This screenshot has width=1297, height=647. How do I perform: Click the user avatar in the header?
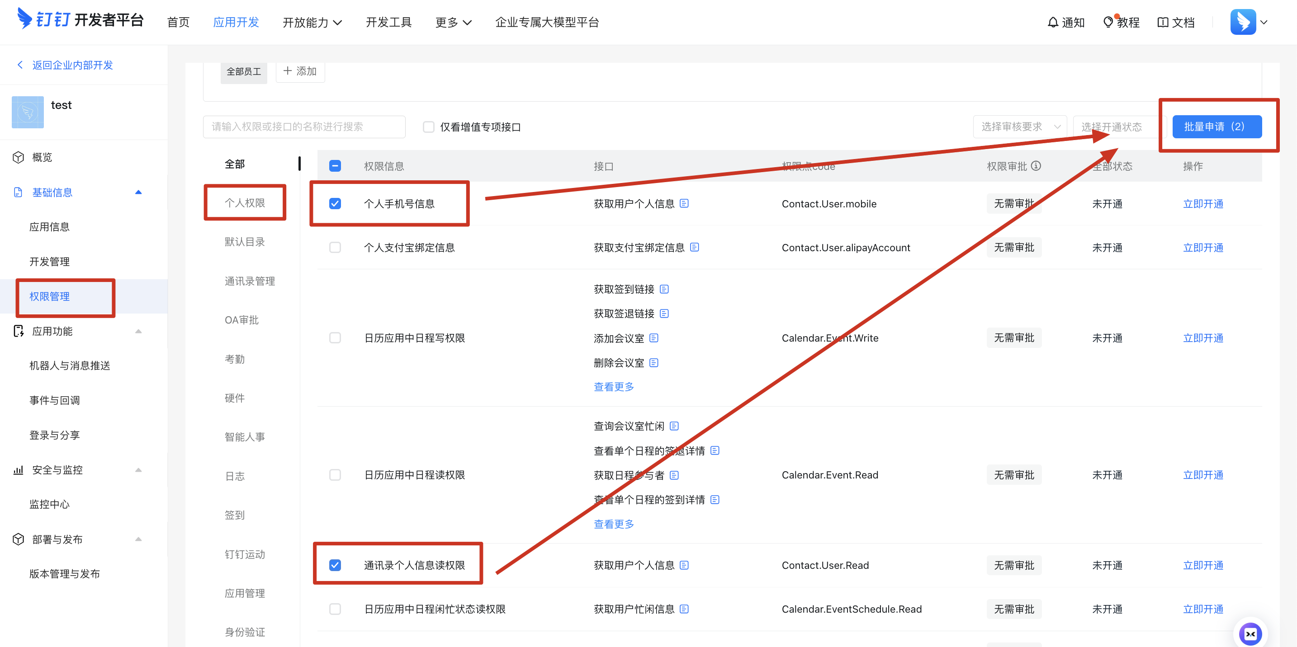click(x=1243, y=22)
